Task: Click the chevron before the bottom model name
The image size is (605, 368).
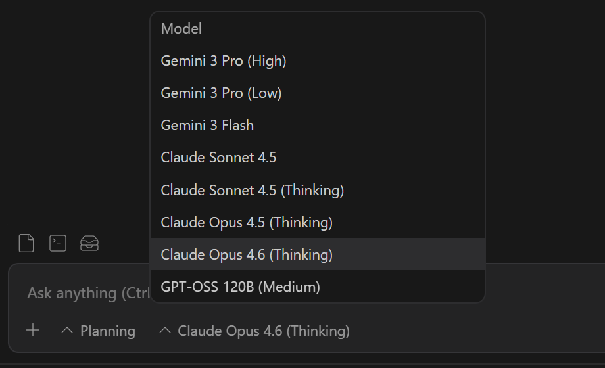Action: 164,331
